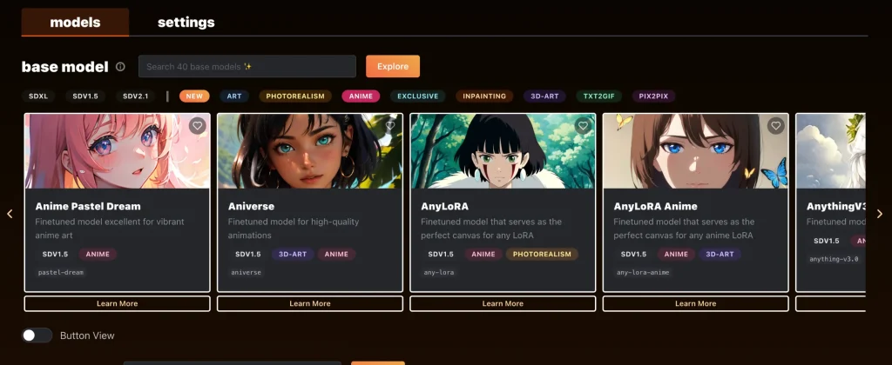Image resolution: width=892 pixels, height=365 pixels.
Task: Choose the Anime Pastel Dream thumbnail image
Action: point(117,152)
